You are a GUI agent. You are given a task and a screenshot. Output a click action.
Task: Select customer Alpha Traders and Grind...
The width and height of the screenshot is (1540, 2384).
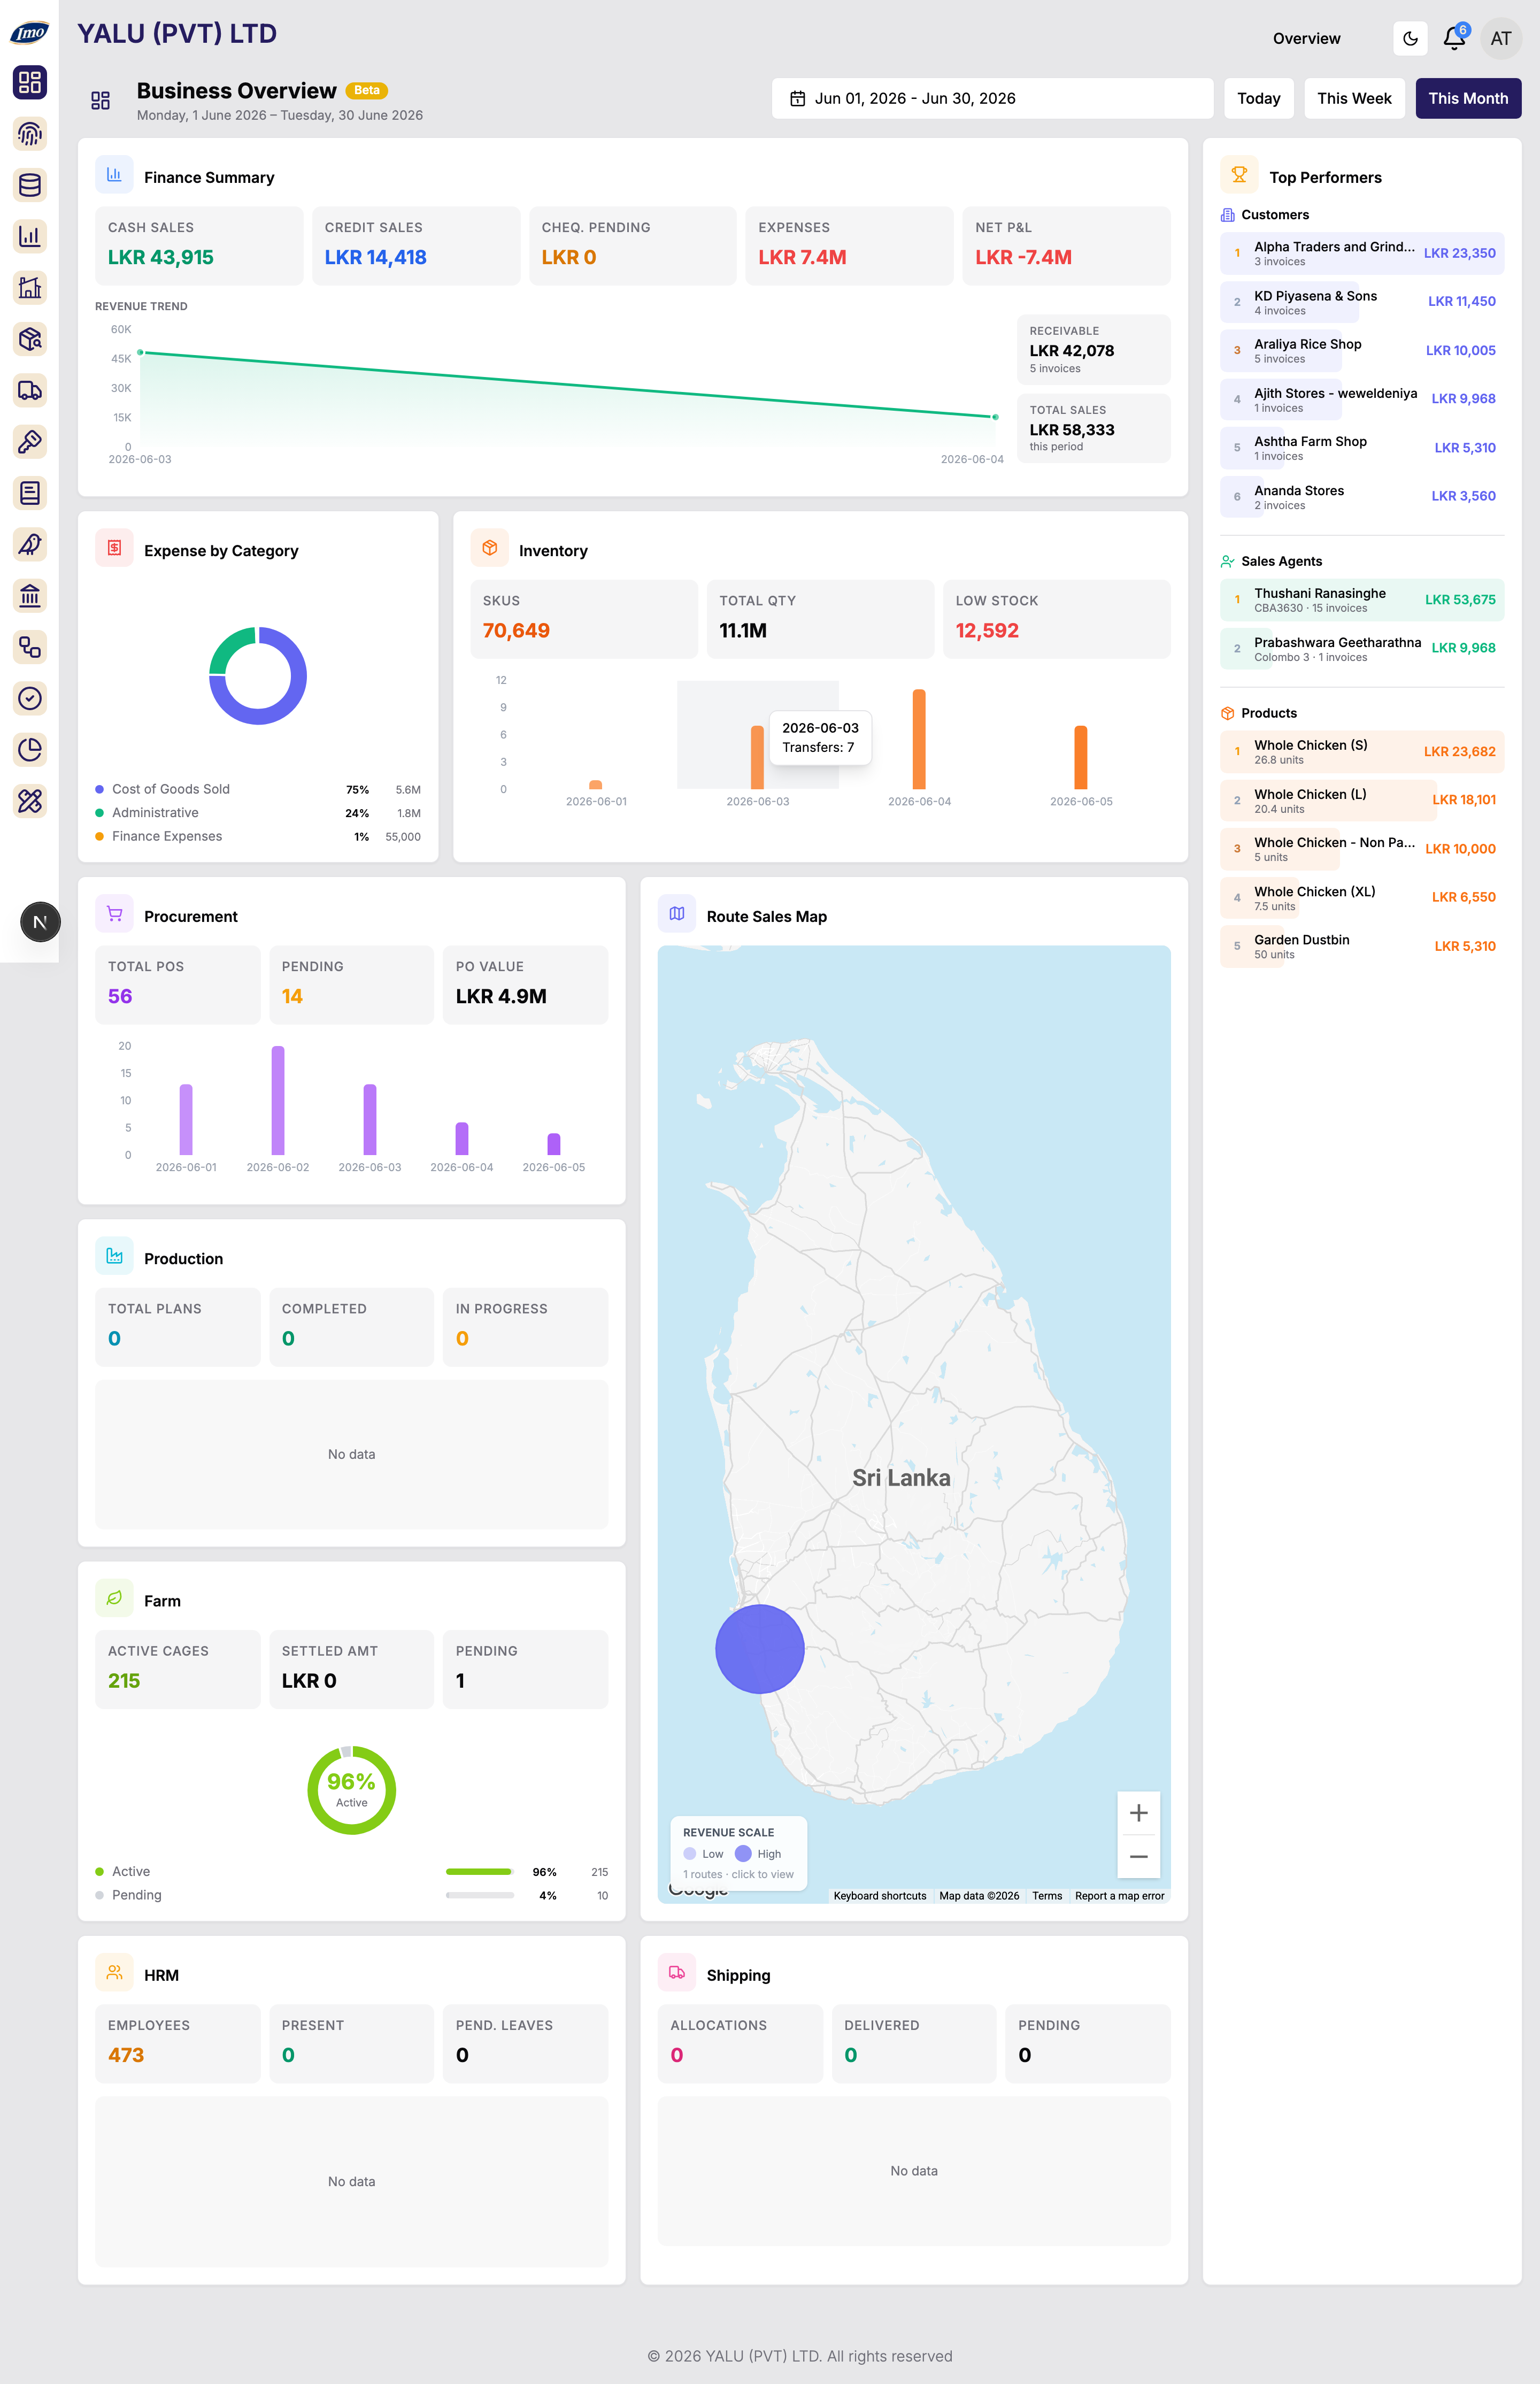coord(1361,253)
